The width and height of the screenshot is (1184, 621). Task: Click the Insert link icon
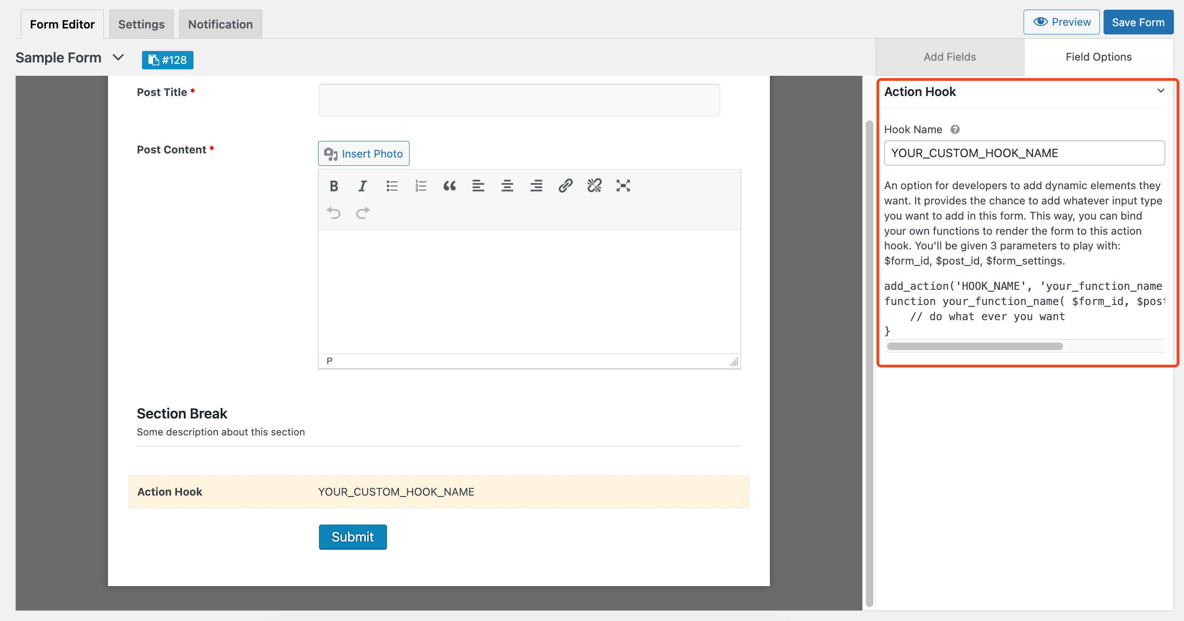tap(566, 186)
